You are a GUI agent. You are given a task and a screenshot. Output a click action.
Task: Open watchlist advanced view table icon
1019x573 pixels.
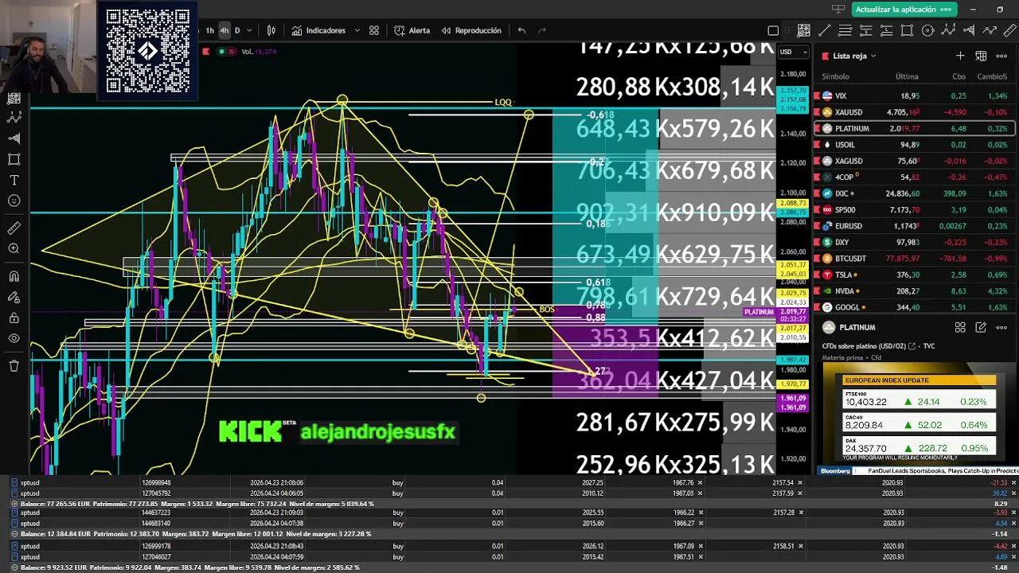[981, 56]
